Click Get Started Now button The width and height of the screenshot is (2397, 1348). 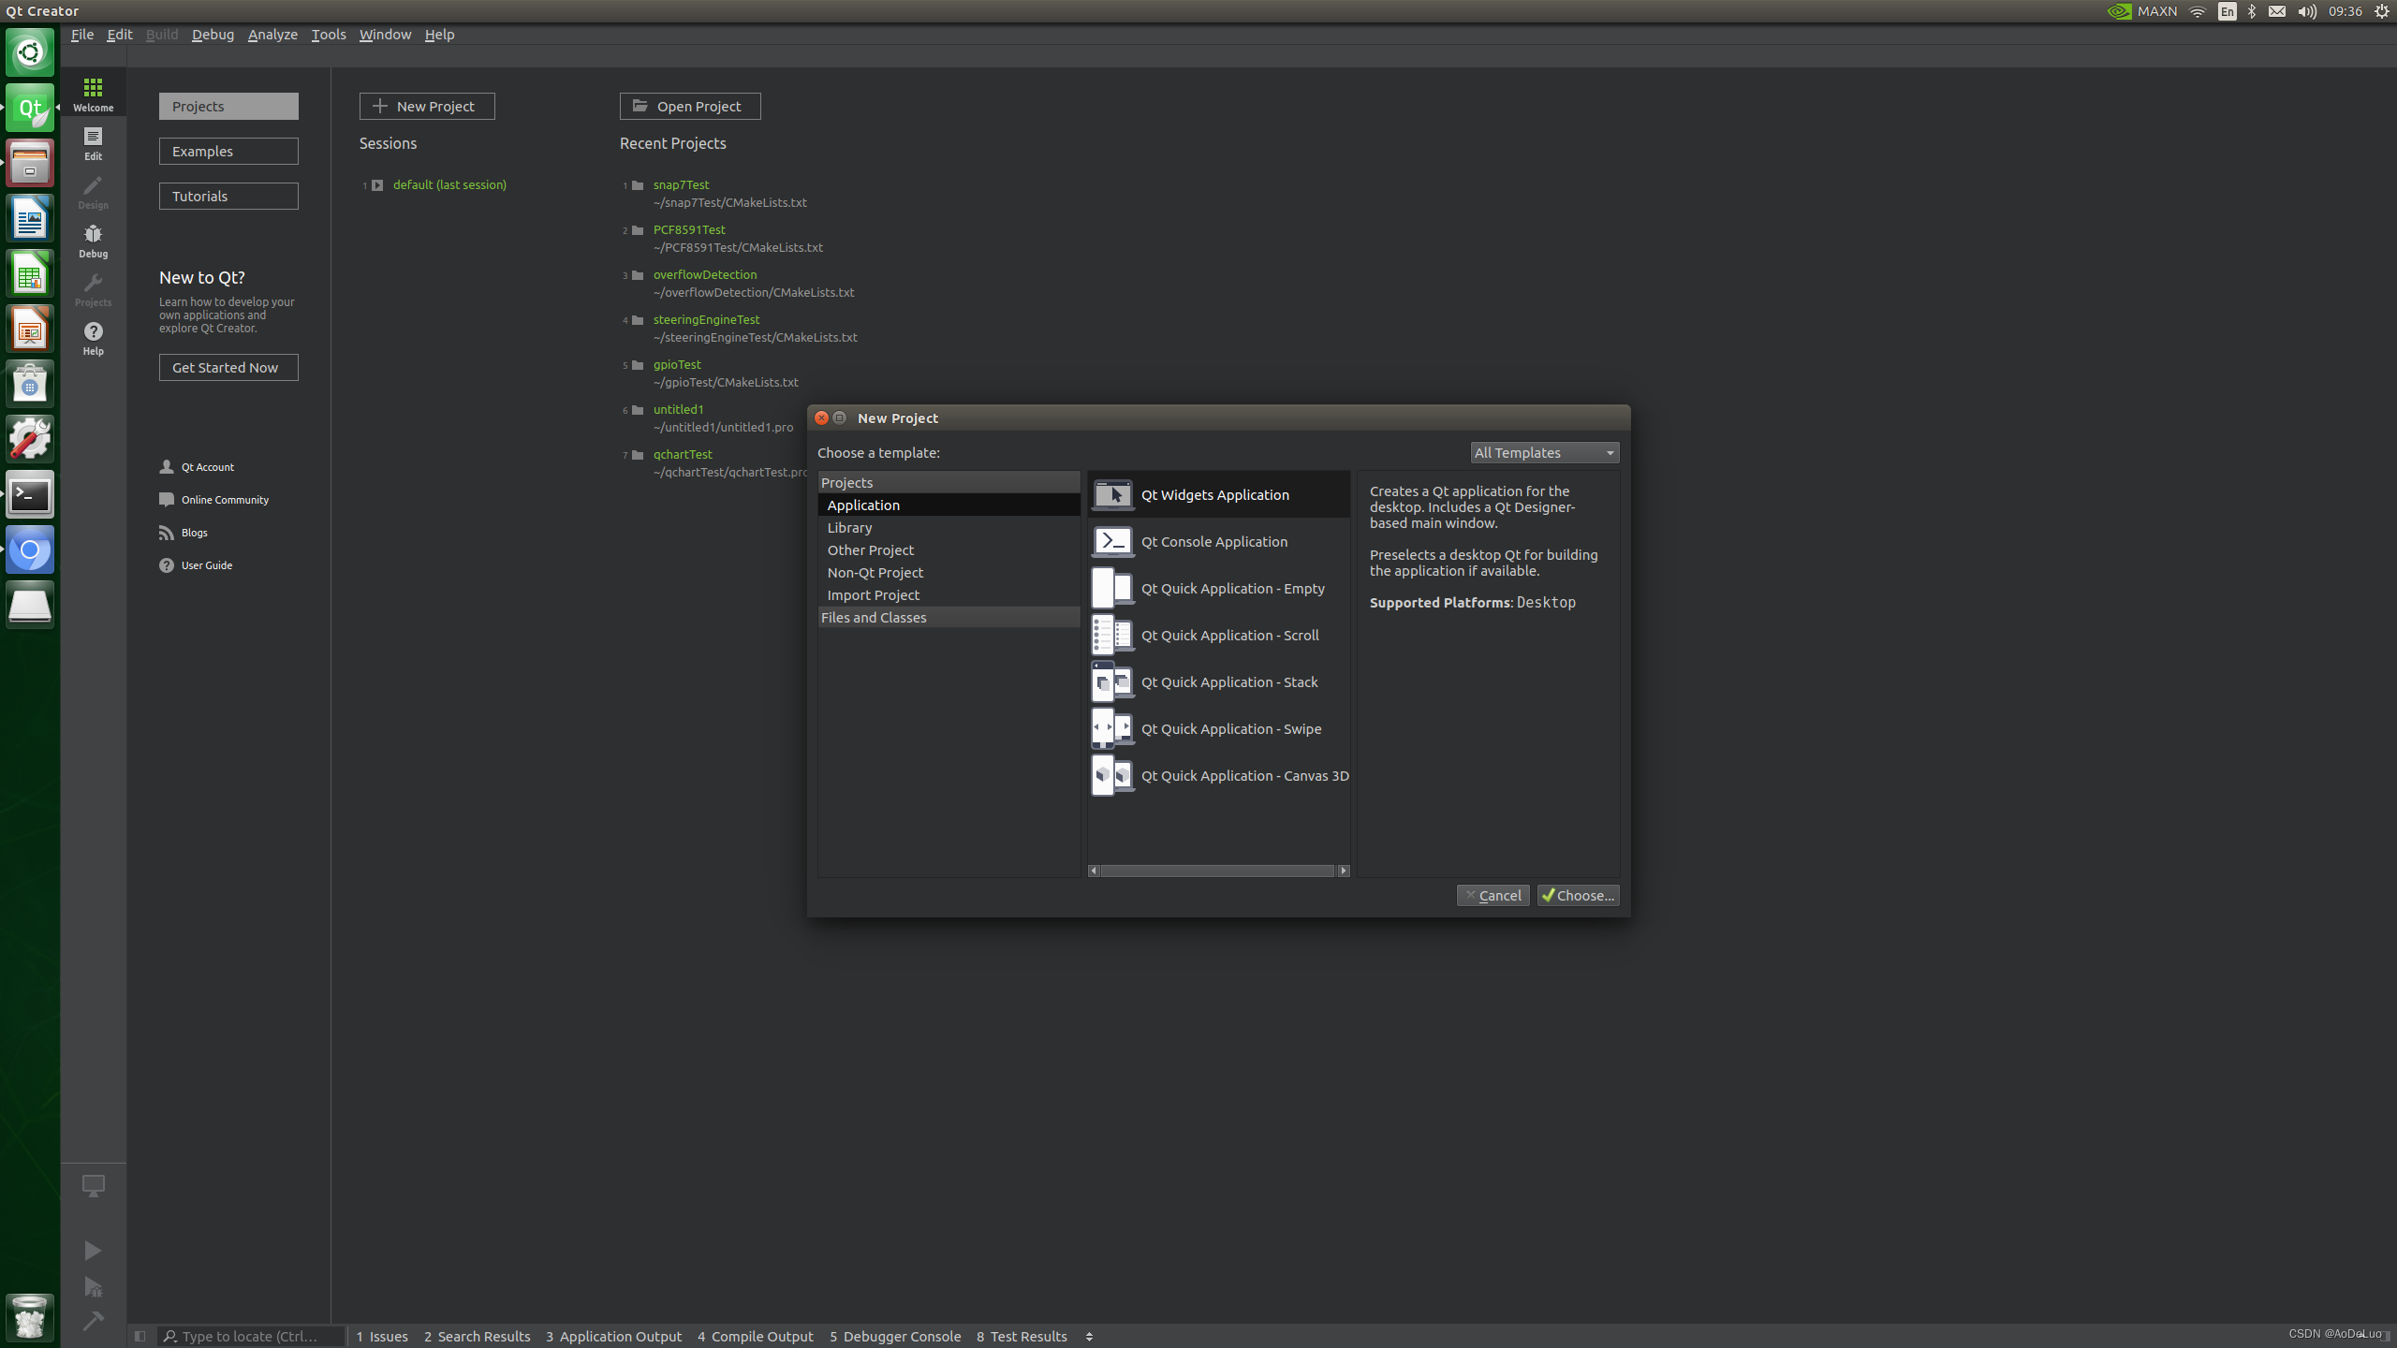coord(228,367)
